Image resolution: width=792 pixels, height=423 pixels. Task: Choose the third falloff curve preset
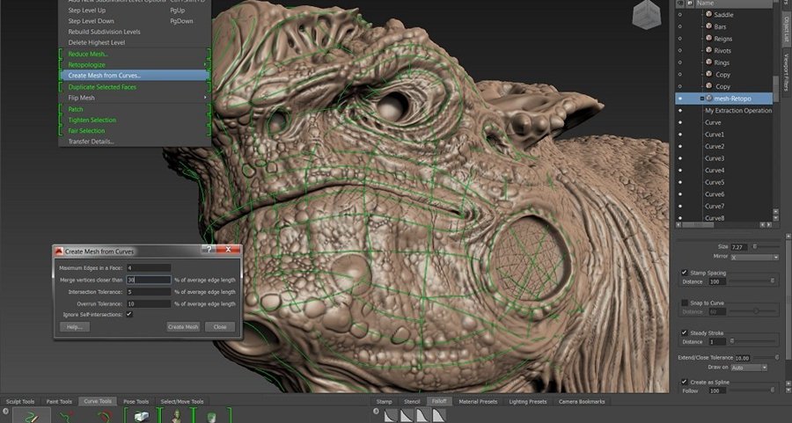pos(423,415)
